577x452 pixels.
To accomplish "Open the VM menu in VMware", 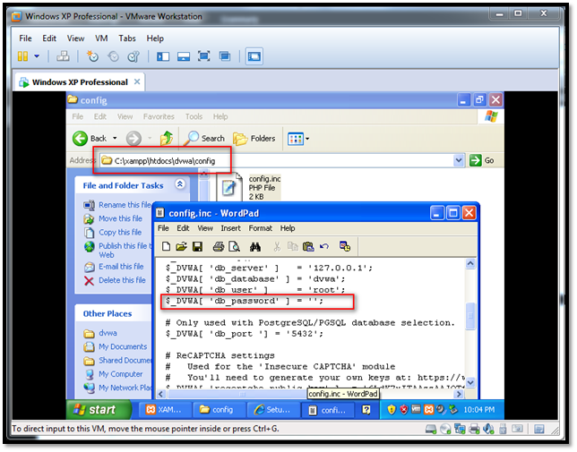I will pos(101,38).
